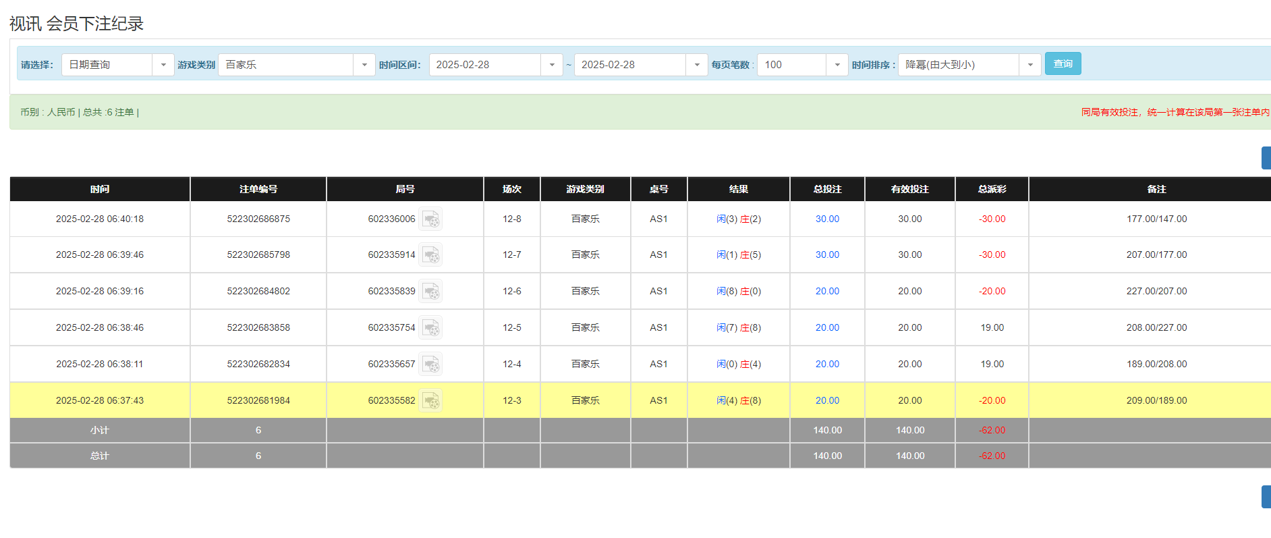The height and width of the screenshot is (538, 1271).
Task: View replay for round 602335657
Action: click(430, 365)
